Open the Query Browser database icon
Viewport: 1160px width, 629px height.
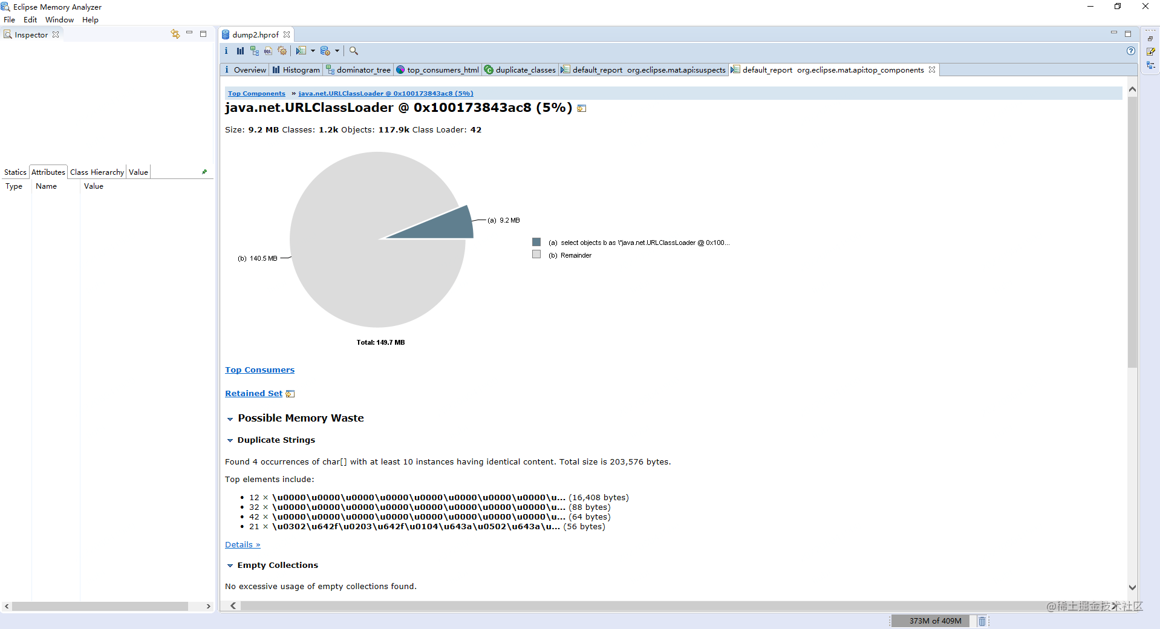325,51
